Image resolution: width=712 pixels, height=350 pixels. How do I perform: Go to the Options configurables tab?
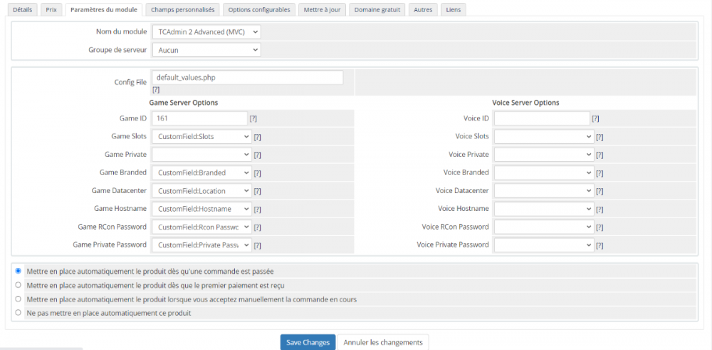pos(258,10)
